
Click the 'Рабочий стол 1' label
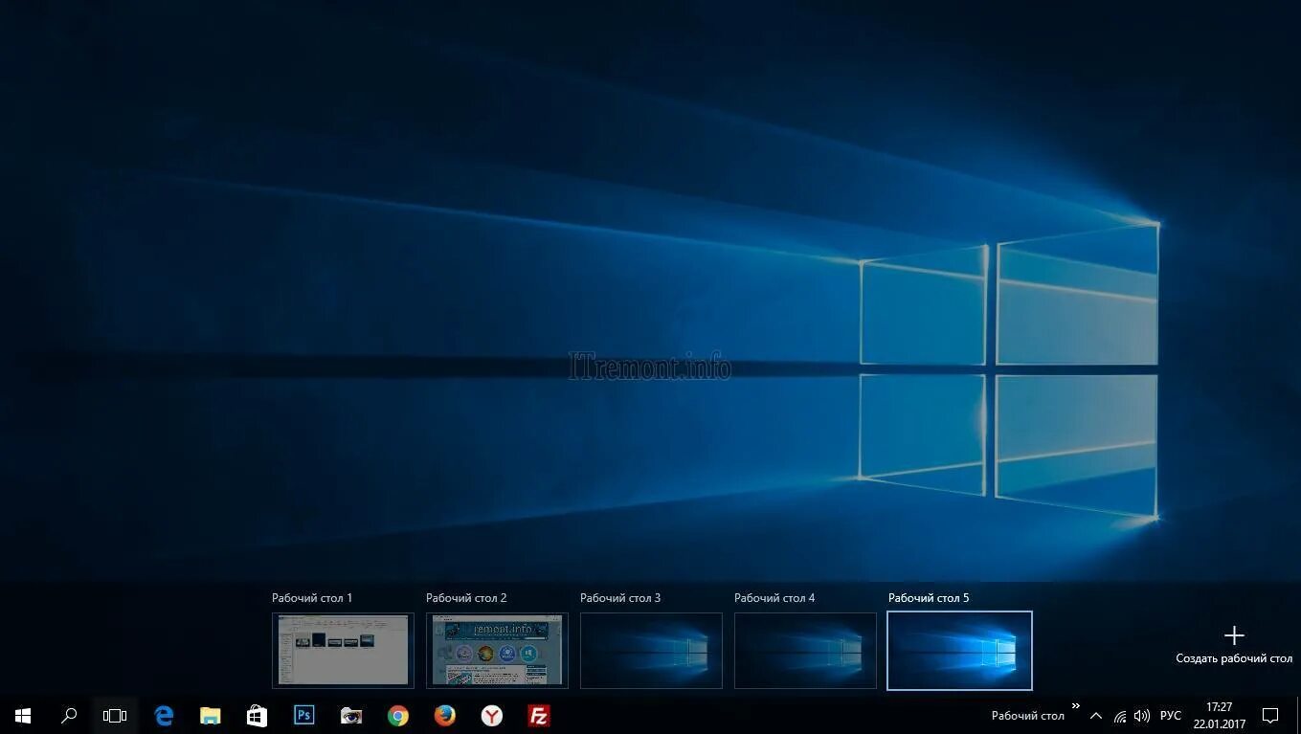tap(312, 598)
